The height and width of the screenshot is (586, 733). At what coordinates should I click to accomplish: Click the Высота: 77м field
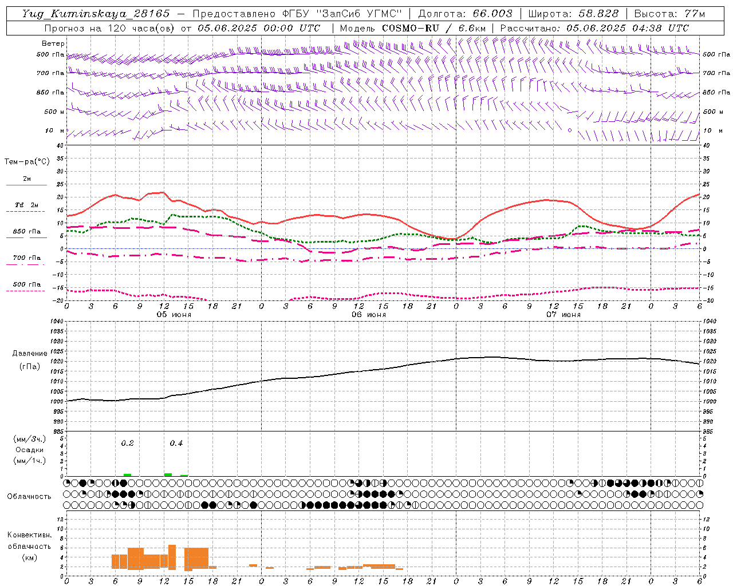click(670, 14)
